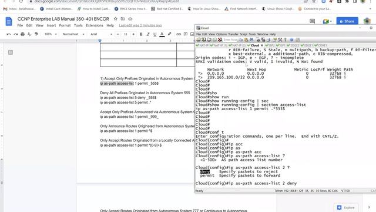Open the Cloud window Window menu
The height and width of the screenshot is (212, 376).
[263, 34]
